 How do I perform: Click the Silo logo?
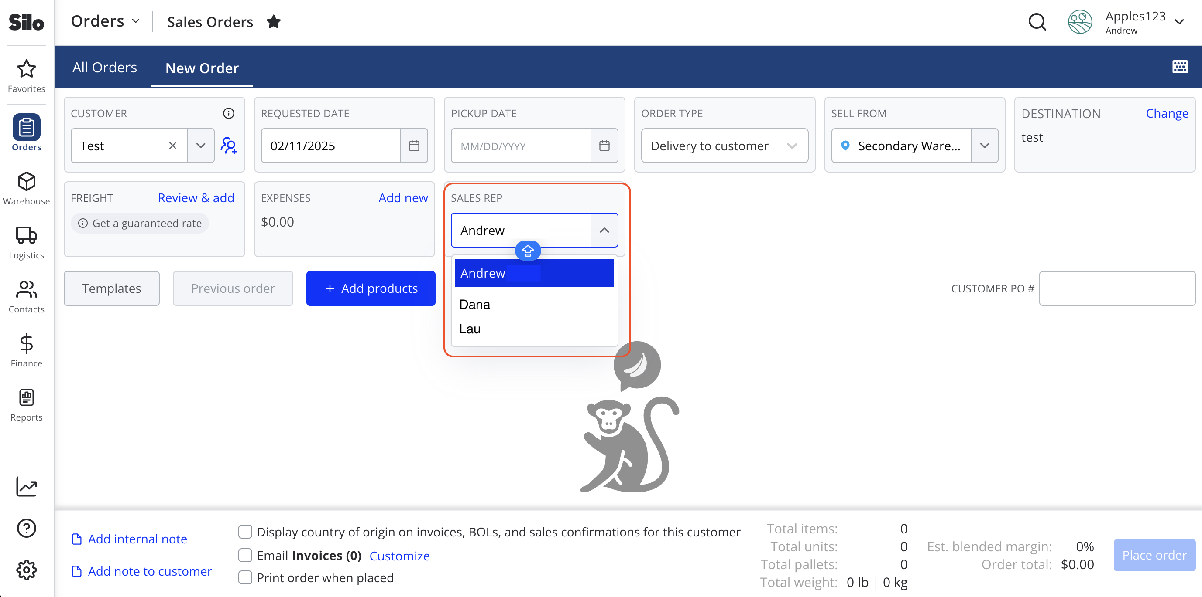[x=27, y=22]
